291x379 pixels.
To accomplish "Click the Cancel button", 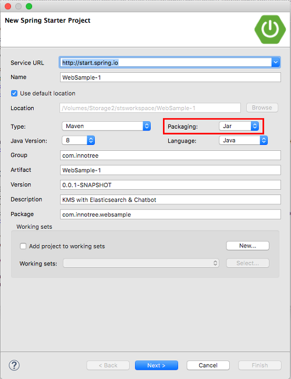I will [x=208, y=365].
